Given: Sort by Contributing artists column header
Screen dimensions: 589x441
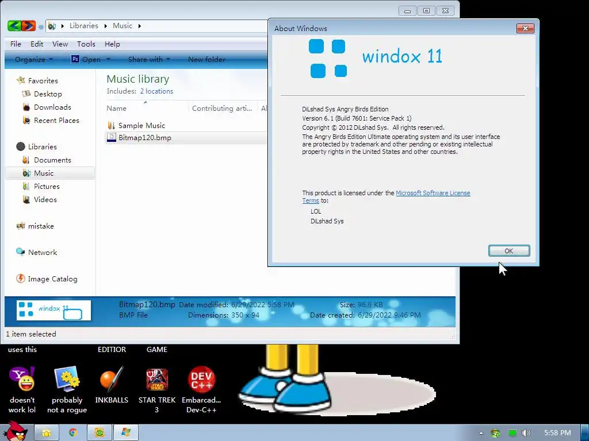Looking at the screenshot, I should pos(223,108).
